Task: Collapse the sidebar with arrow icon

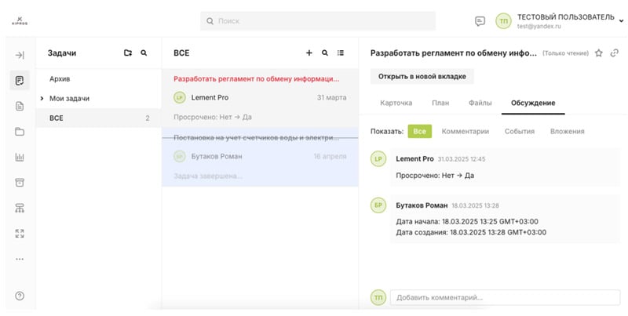Action: 20,55
